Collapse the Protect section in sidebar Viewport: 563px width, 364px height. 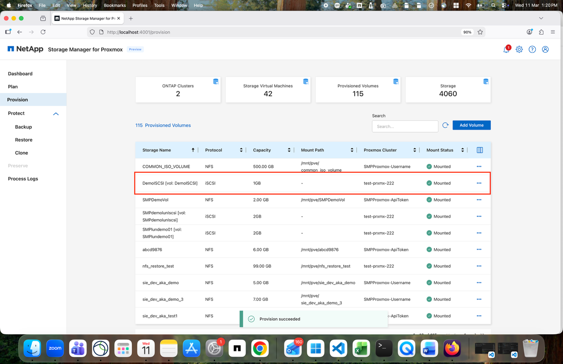[x=55, y=113]
